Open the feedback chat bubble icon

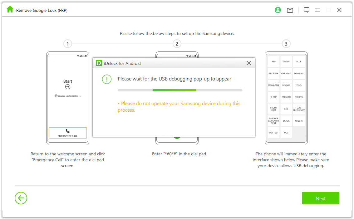click(307, 10)
